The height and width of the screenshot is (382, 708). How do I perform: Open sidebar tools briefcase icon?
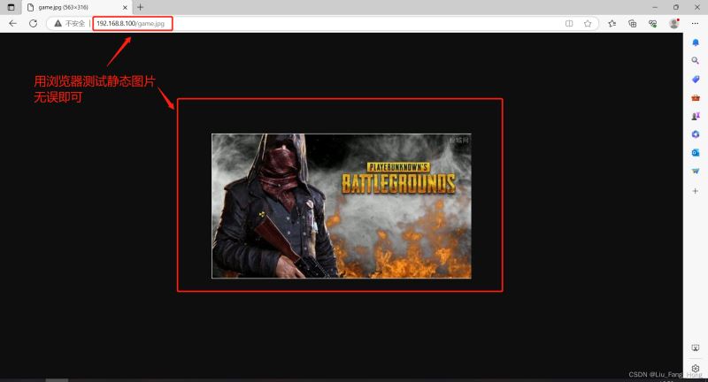tap(696, 98)
